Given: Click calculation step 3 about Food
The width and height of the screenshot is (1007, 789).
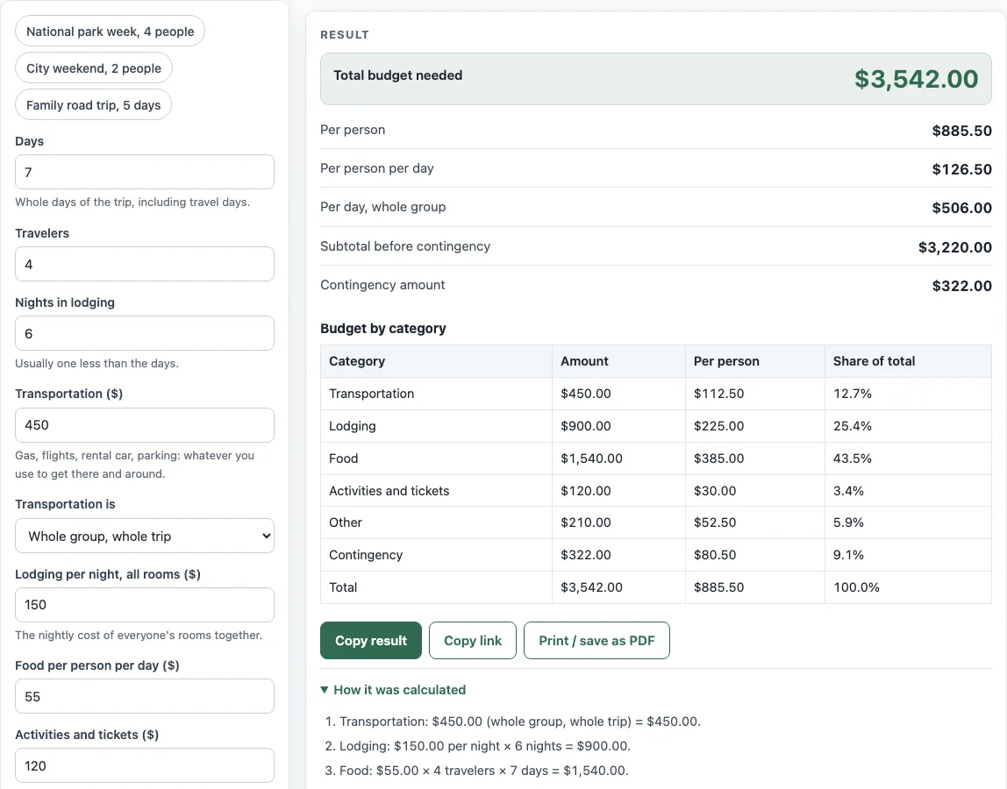Looking at the screenshot, I should (483, 771).
